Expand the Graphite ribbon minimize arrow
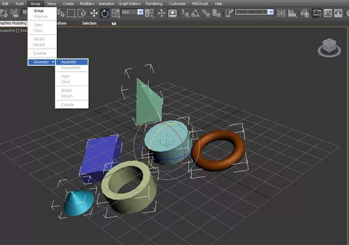The width and height of the screenshot is (349, 245). click(114, 24)
